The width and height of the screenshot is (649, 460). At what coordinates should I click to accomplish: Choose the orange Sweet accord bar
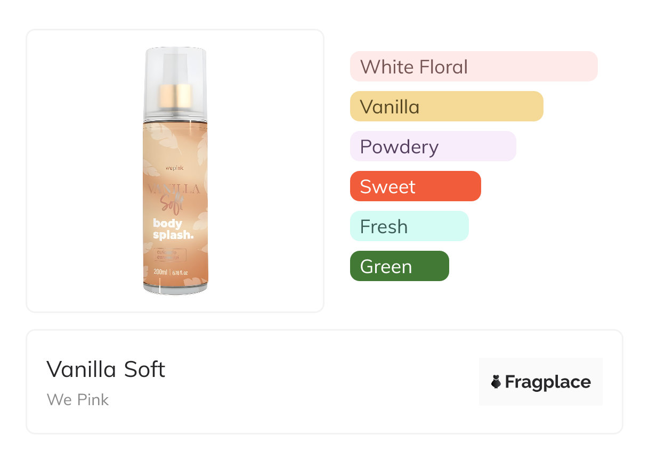pos(415,186)
